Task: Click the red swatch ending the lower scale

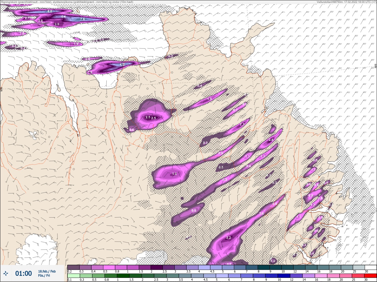Action: [371, 276]
